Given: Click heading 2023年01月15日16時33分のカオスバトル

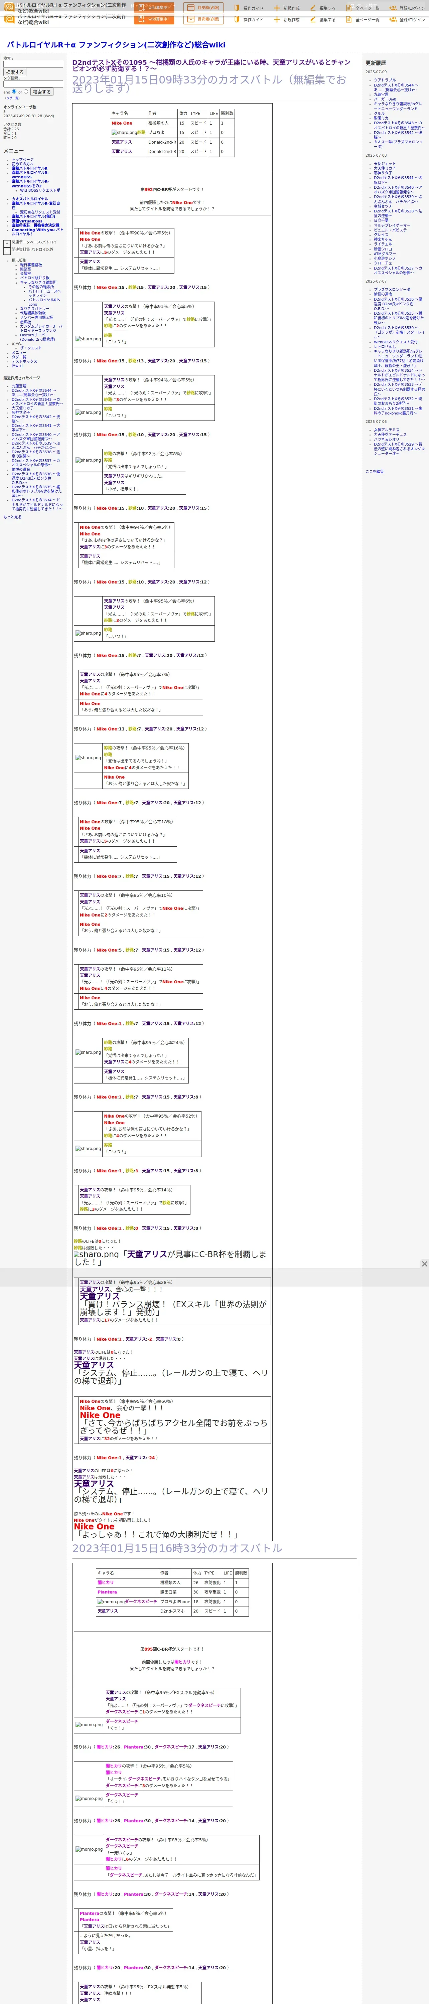Looking at the screenshot, I should [x=177, y=1549].
